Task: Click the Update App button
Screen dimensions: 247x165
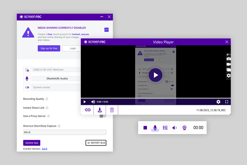Action: pyautogui.click(x=32, y=143)
